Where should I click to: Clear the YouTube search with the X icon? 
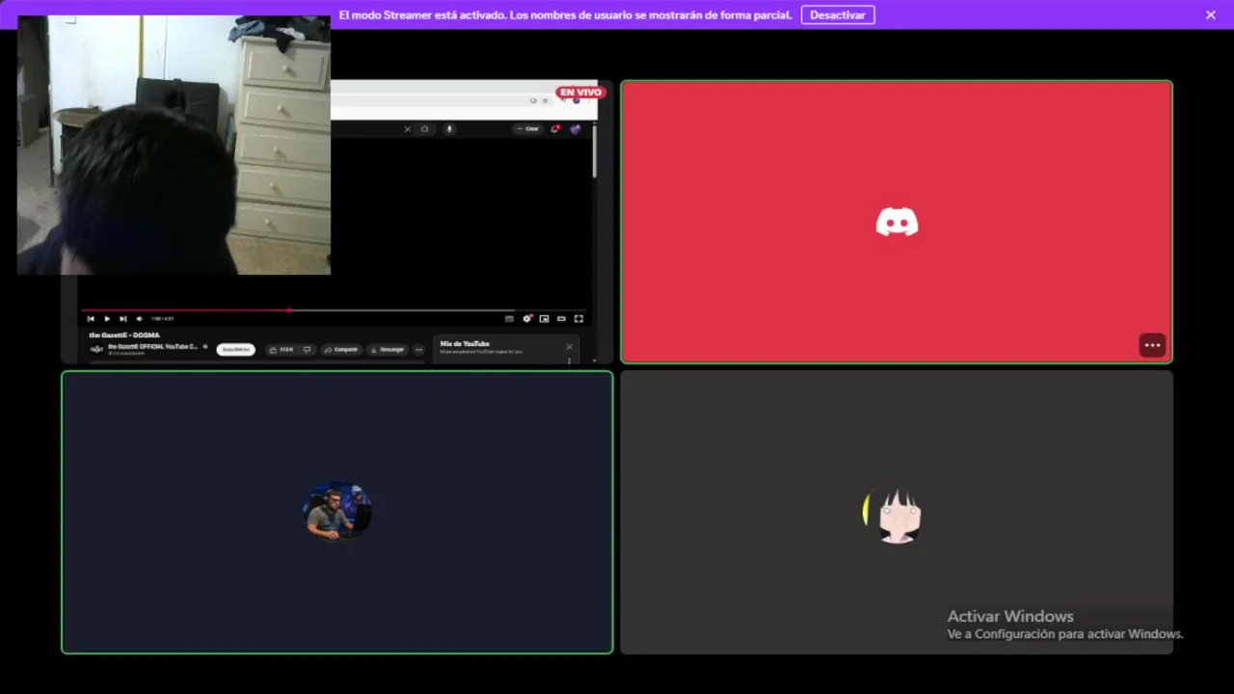[407, 129]
